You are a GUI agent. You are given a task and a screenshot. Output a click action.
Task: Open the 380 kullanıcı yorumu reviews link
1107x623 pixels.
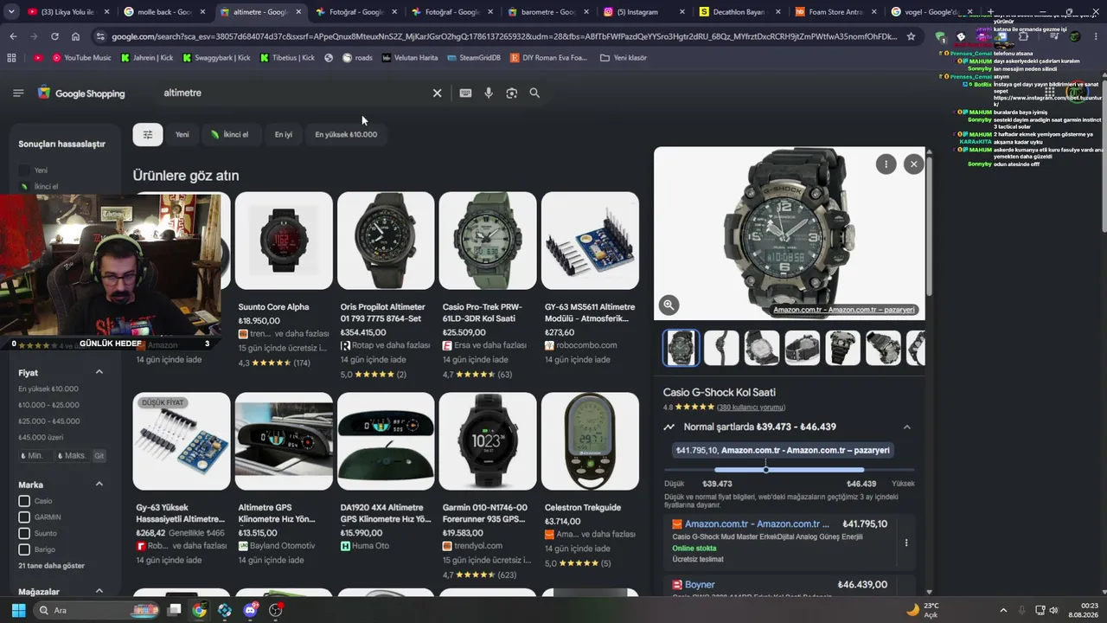tap(751, 408)
